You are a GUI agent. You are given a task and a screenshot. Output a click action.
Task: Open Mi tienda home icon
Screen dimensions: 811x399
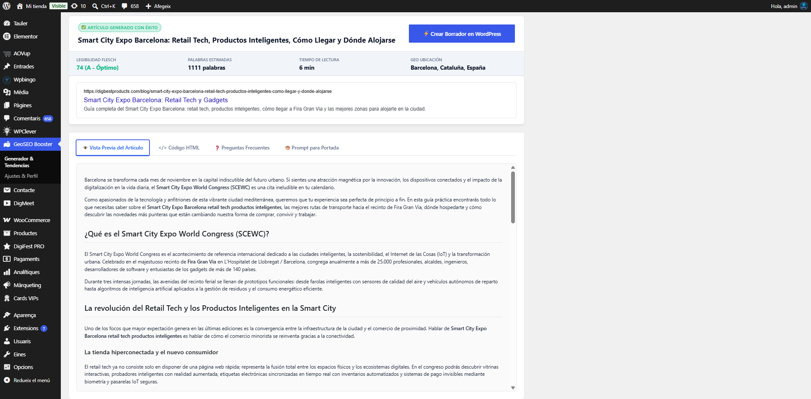(20, 6)
